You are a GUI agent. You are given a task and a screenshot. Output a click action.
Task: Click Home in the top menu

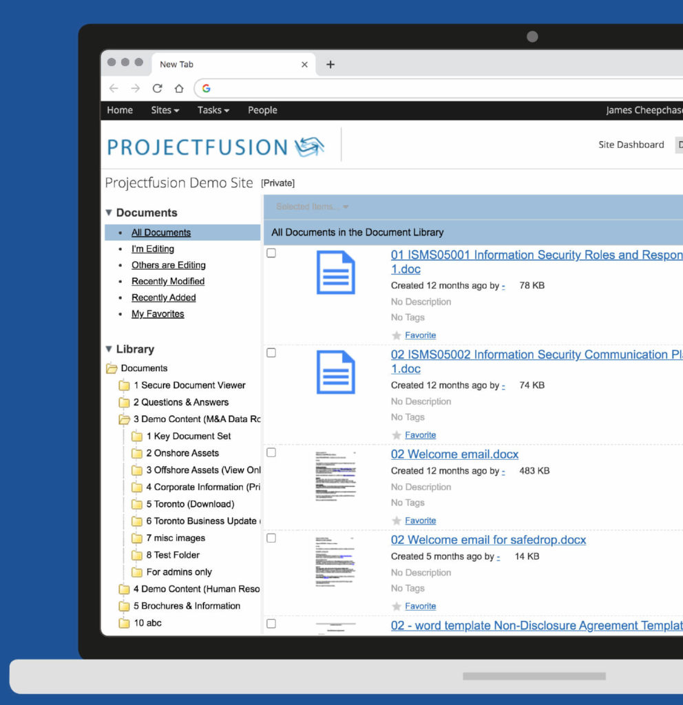point(120,110)
